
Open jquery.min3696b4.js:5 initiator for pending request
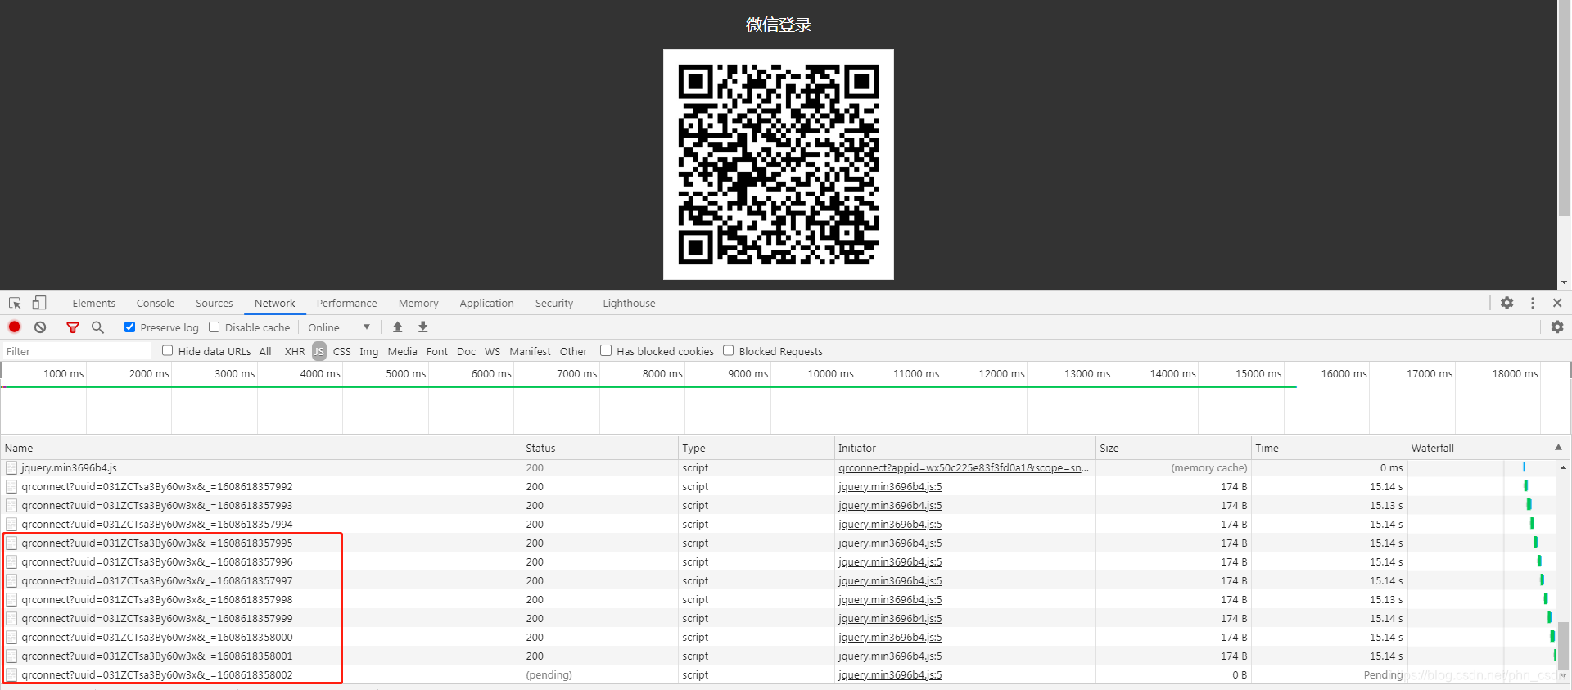(890, 675)
